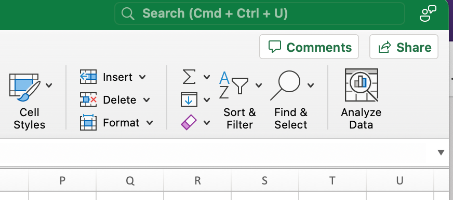Click the Share button

point(404,47)
